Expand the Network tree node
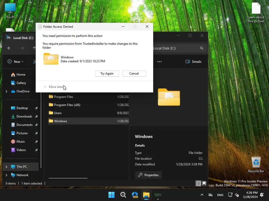269x201 pixels. (x=7, y=175)
